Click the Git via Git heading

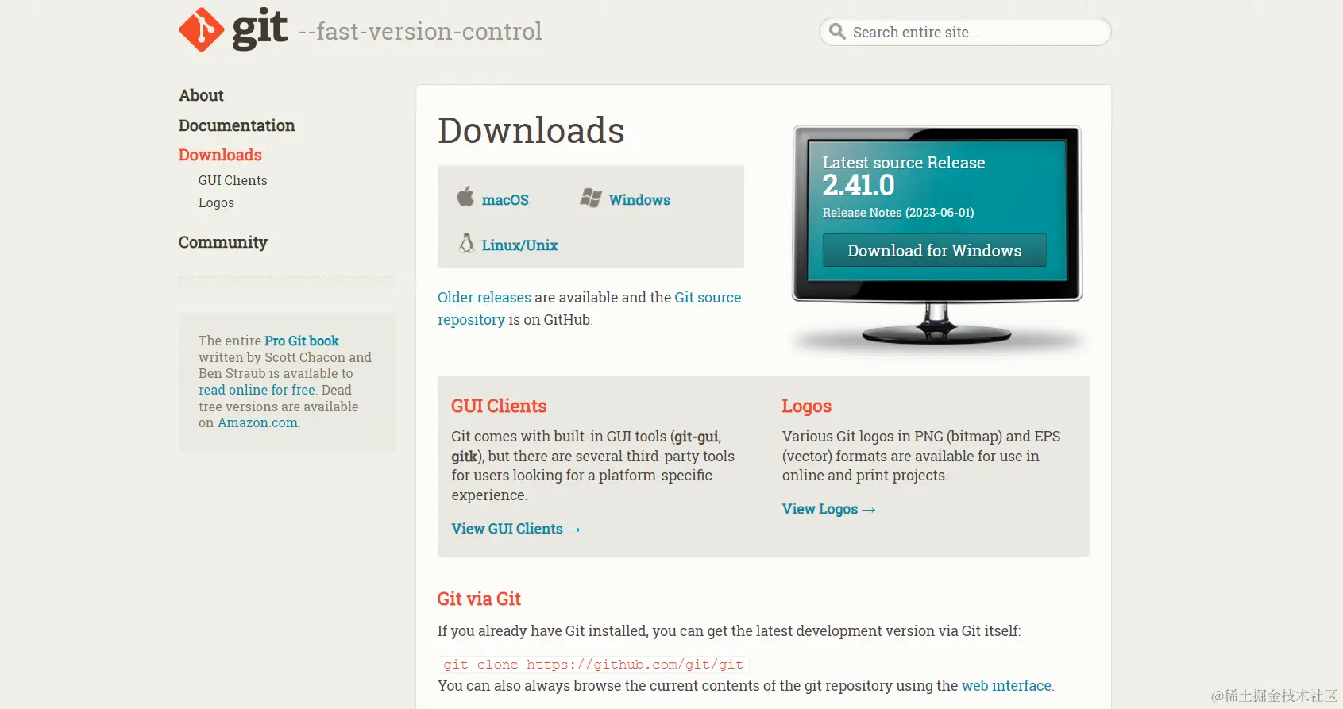[479, 599]
